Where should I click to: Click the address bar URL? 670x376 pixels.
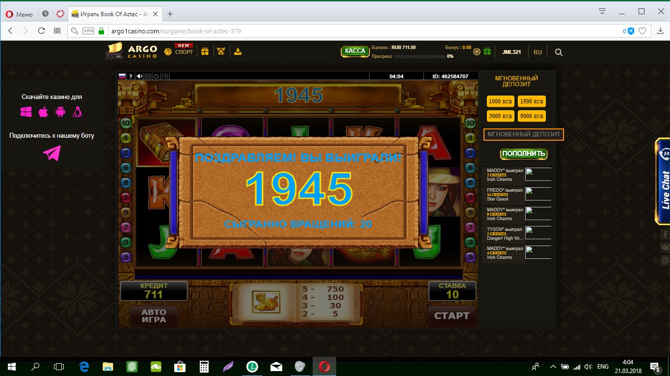(176, 31)
